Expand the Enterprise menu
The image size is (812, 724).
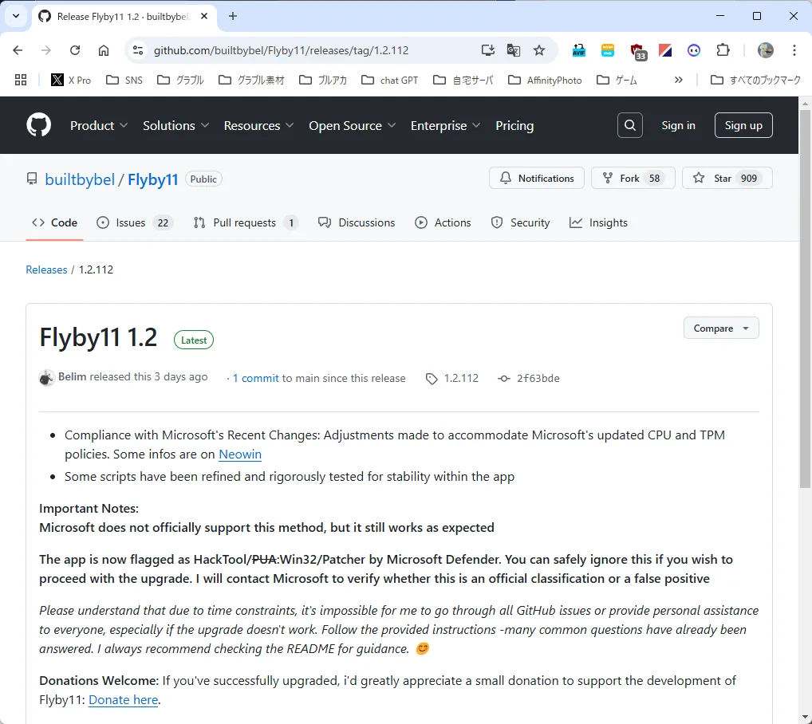pyautogui.click(x=445, y=125)
